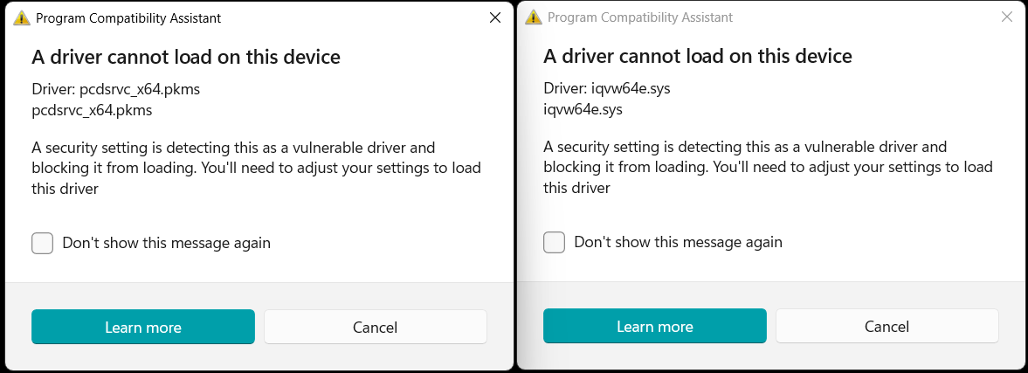Screen dimensions: 1028x373
Task: Click the heading in the iqvw64e.sys dialog
Action: [x=697, y=57]
